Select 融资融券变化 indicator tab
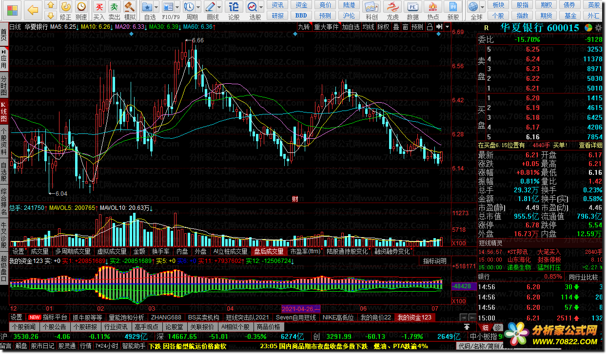This screenshot has width=607, height=354. tap(392, 251)
